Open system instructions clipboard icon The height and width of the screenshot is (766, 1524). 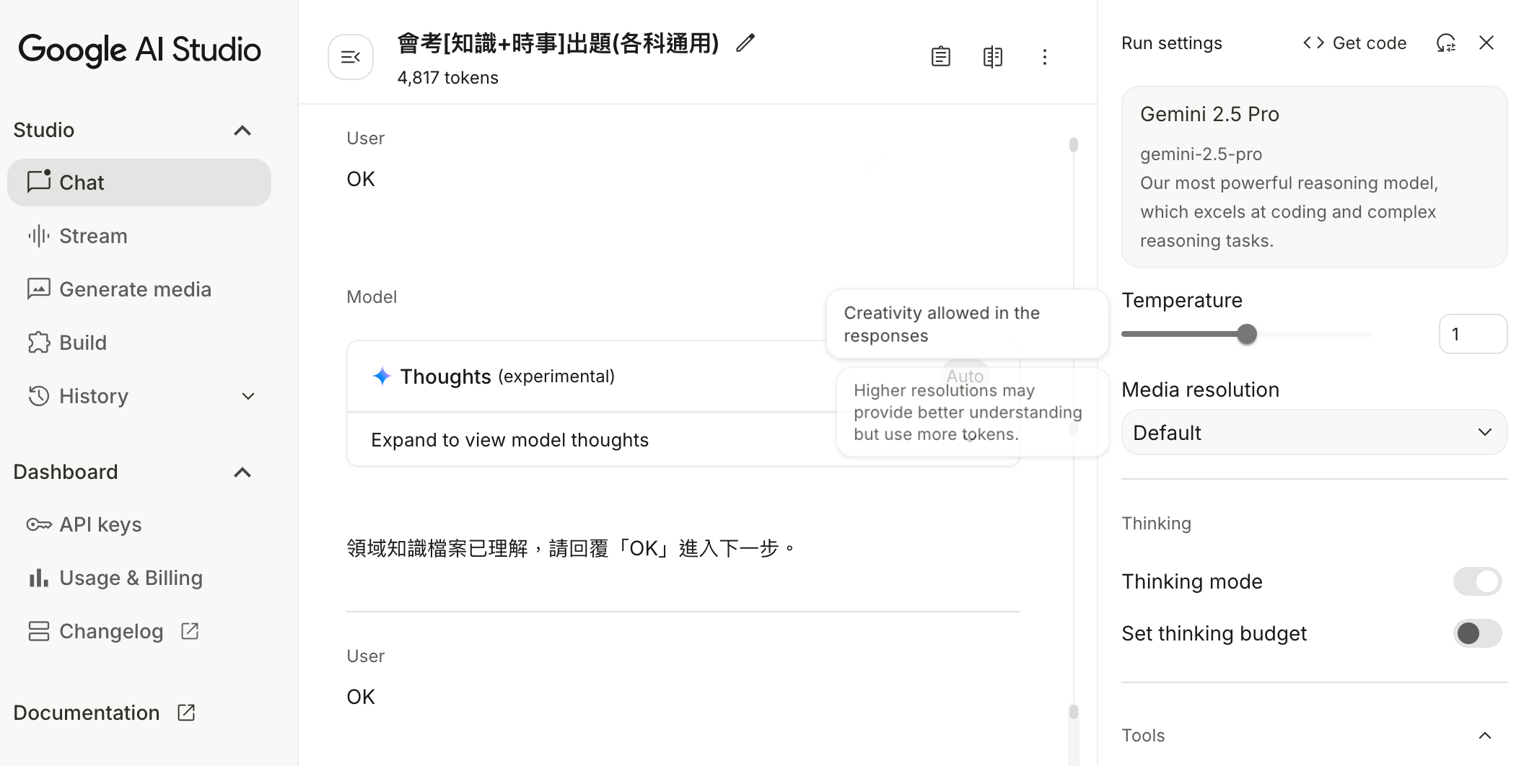click(941, 57)
